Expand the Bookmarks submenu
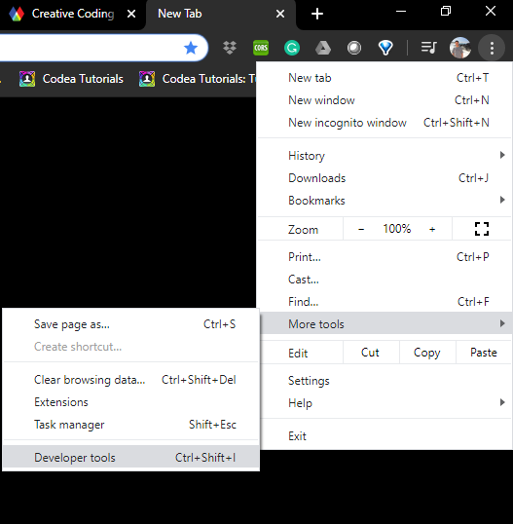Image resolution: width=513 pixels, height=524 pixels. [385, 201]
